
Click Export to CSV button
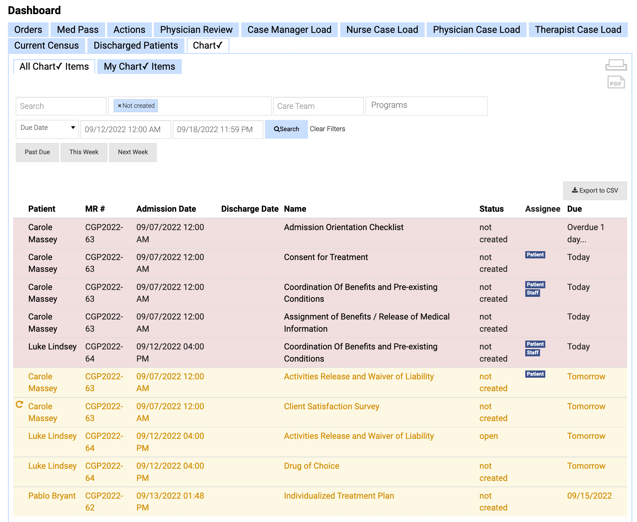595,191
